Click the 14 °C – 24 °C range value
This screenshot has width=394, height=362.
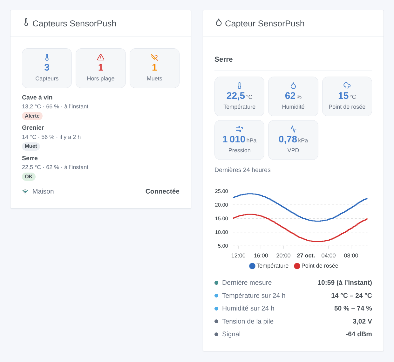[x=351, y=296]
